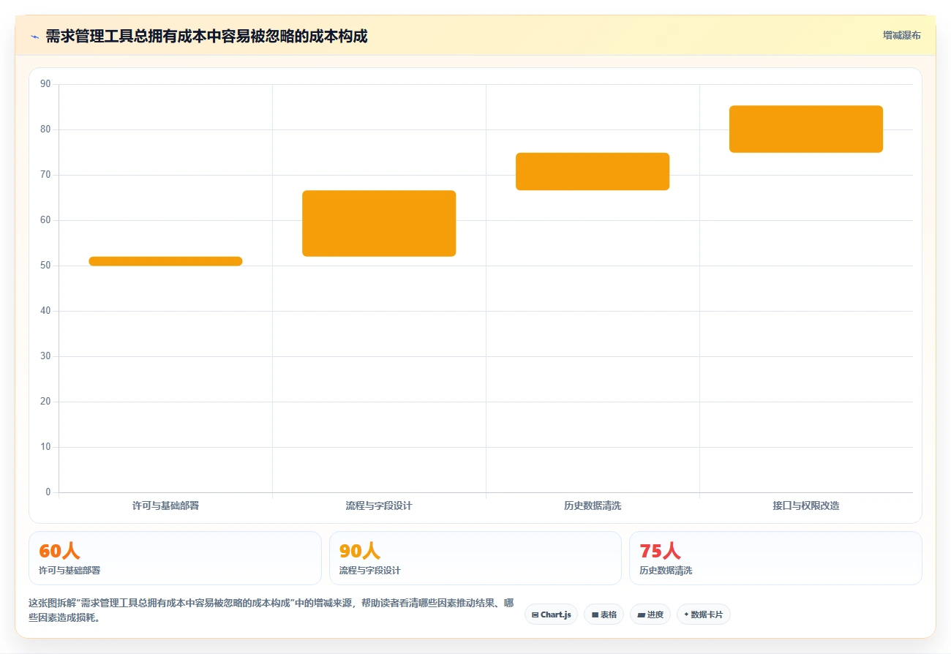Click the chart title 需求管理工具总拥有成本中容易被忽略的成本构成

(x=206, y=36)
